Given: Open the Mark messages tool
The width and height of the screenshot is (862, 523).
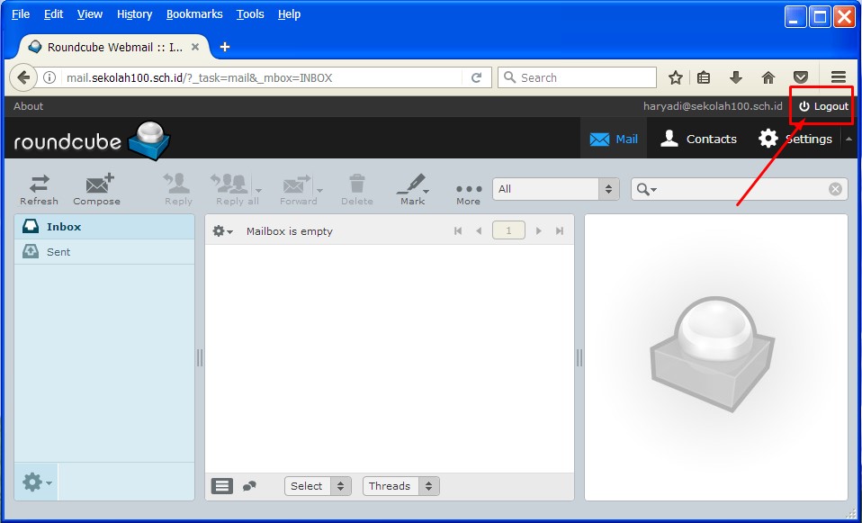Looking at the screenshot, I should click(412, 189).
